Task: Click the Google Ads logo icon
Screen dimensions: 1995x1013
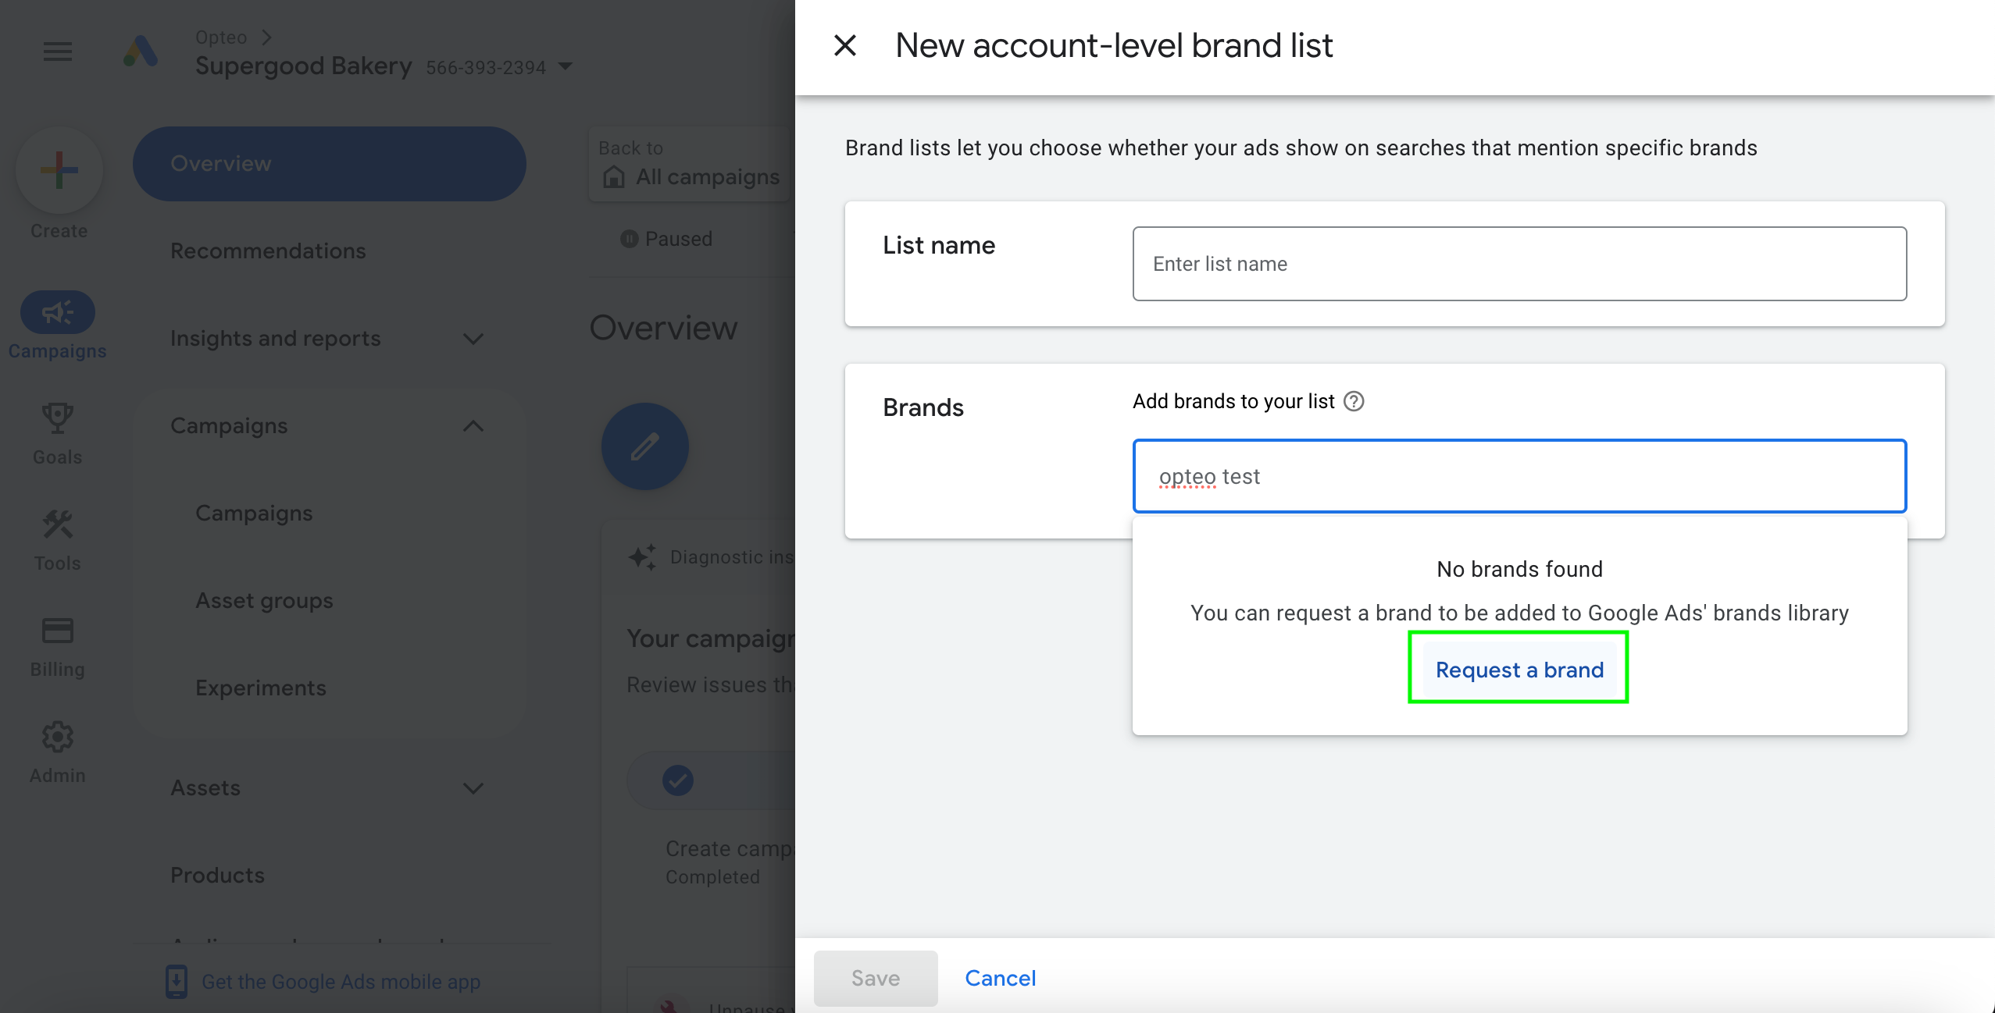Action: 141,52
